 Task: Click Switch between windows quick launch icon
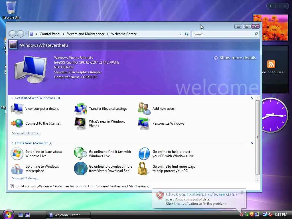pos(27,215)
